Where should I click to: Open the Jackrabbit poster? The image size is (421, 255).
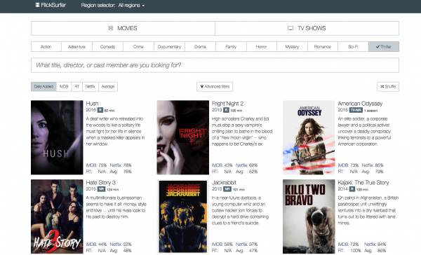(183, 216)
